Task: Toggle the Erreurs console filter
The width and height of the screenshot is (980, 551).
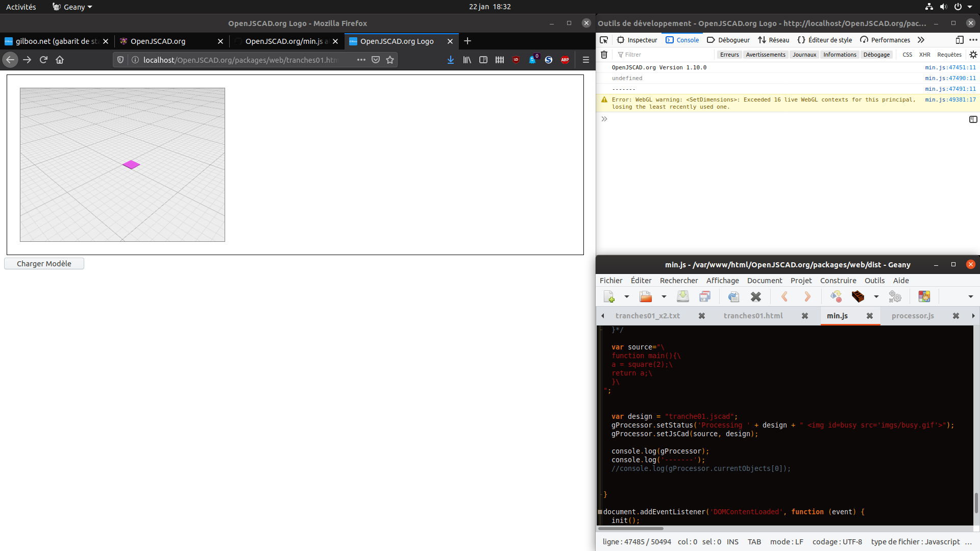Action: (x=729, y=55)
